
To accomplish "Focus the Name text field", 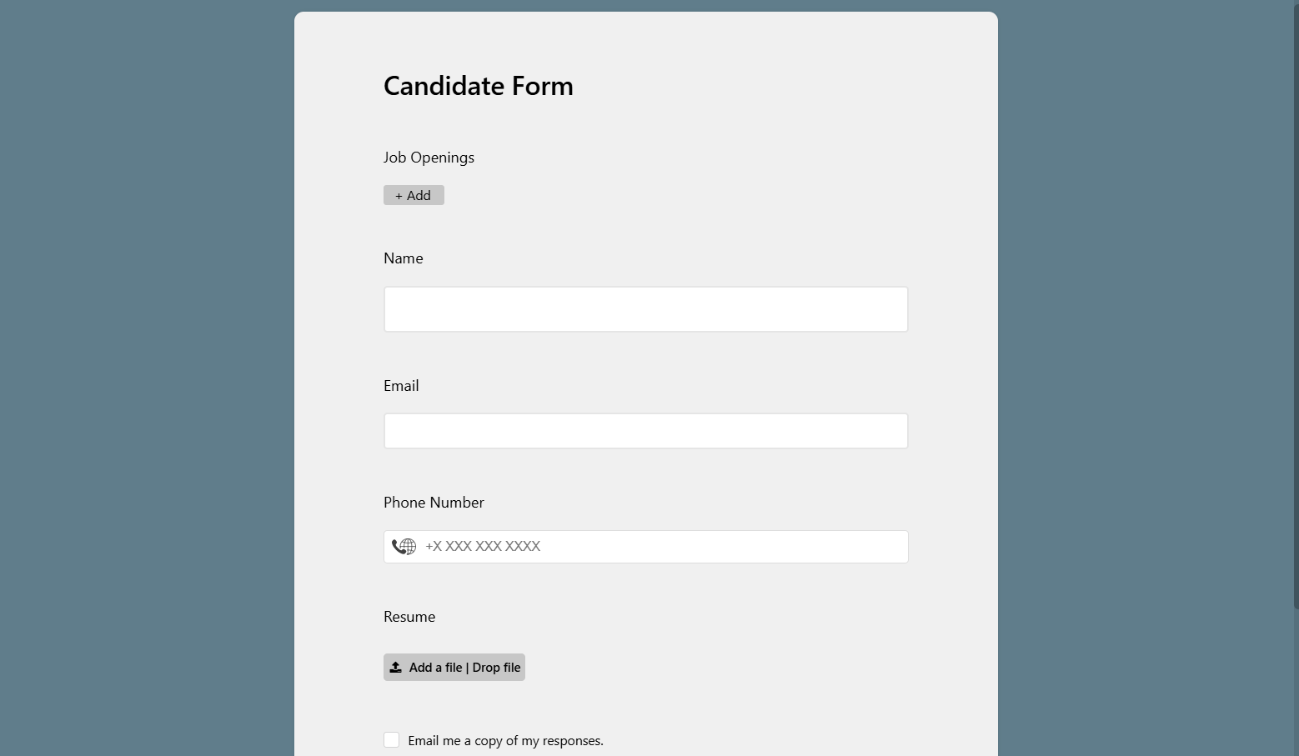I will tap(645, 309).
